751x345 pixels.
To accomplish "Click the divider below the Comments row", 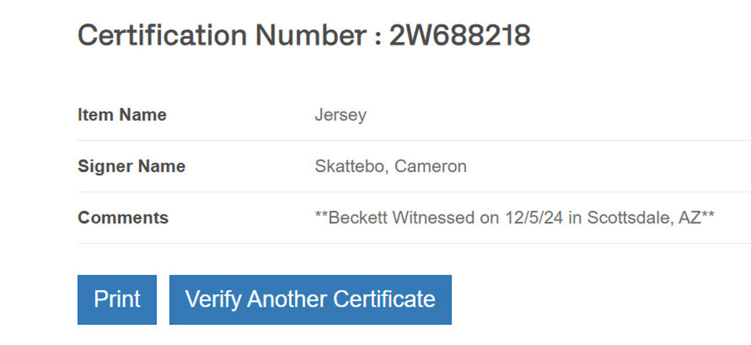I will 364,243.
